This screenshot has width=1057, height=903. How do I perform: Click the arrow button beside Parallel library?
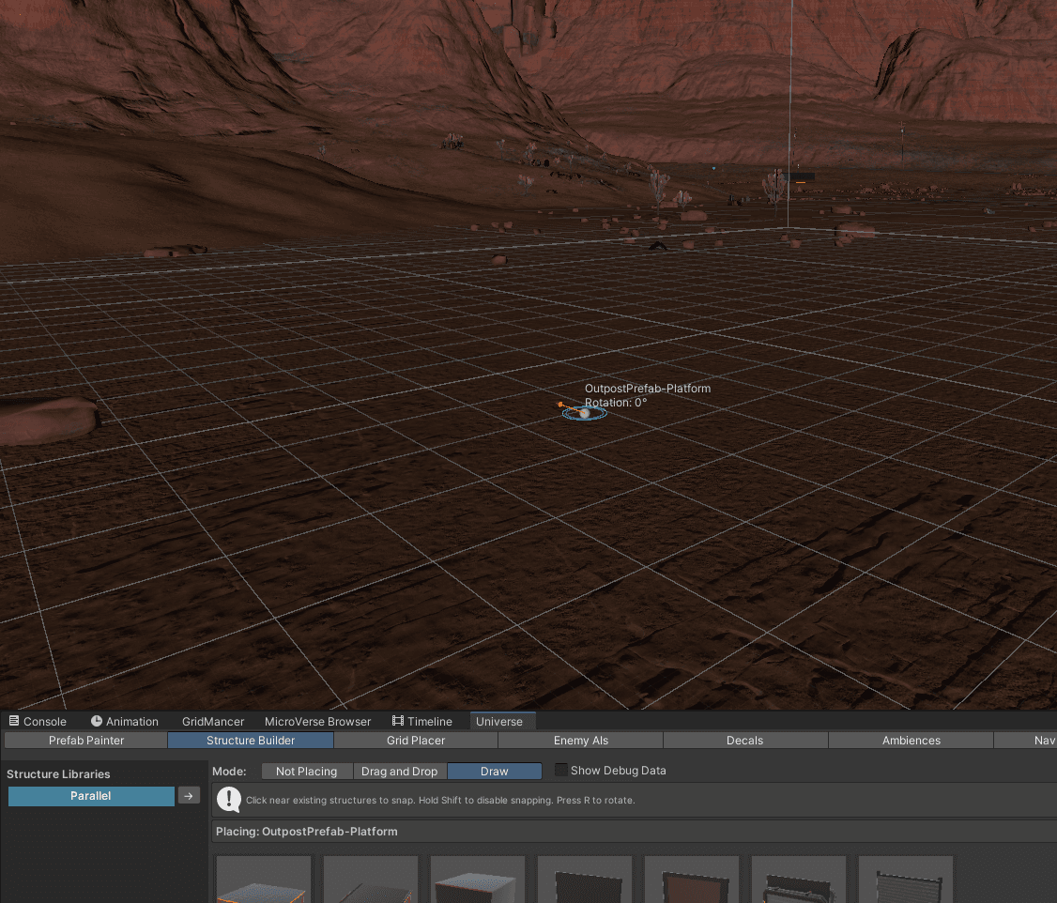[x=189, y=795]
